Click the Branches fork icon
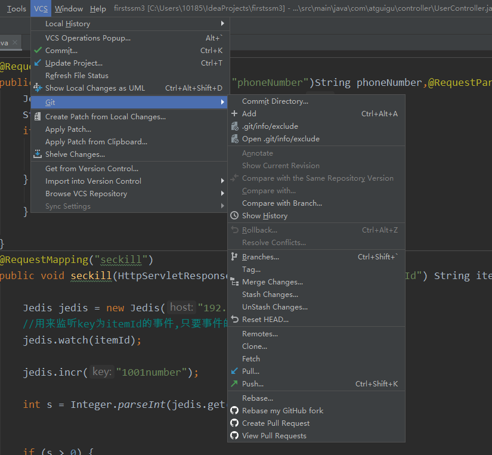Screen dimensions: 492x455 coord(234,257)
